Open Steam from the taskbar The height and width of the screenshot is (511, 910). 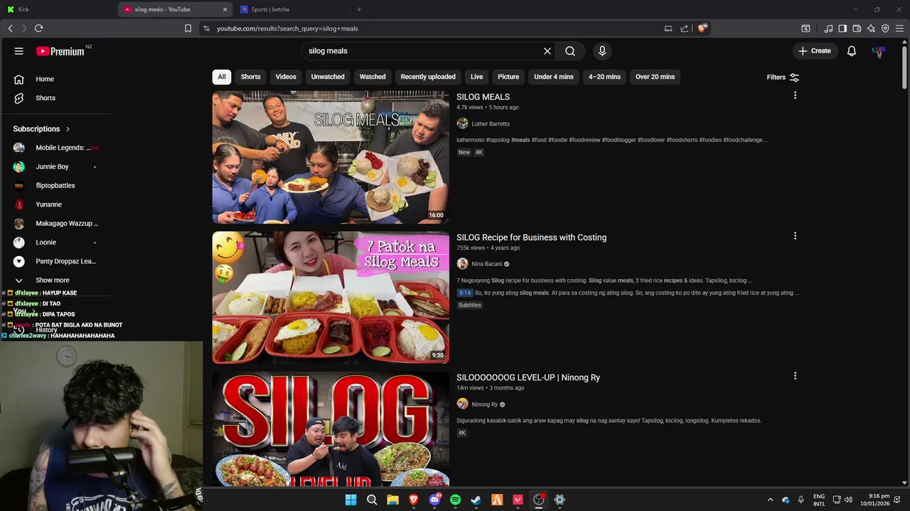click(x=476, y=500)
